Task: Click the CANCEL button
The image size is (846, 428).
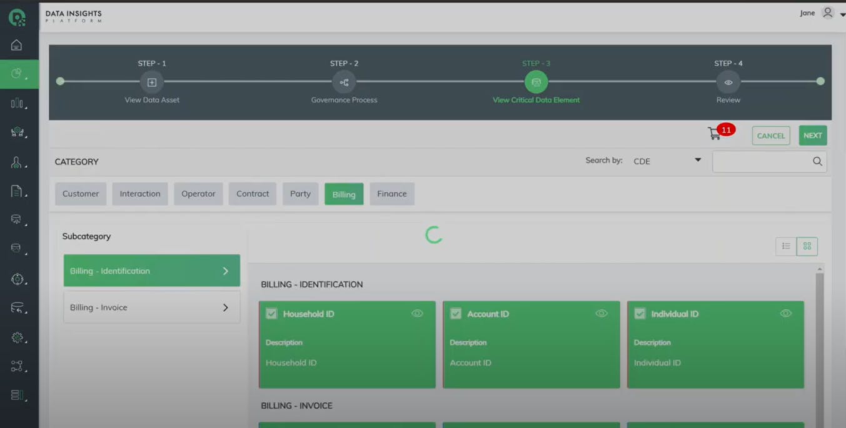Action: coord(771,136)
